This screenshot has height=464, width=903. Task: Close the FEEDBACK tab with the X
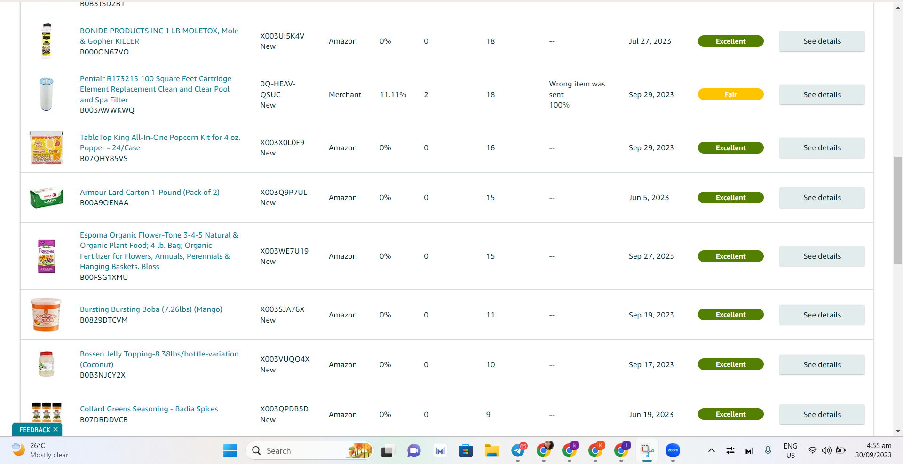tap(55, 429)
